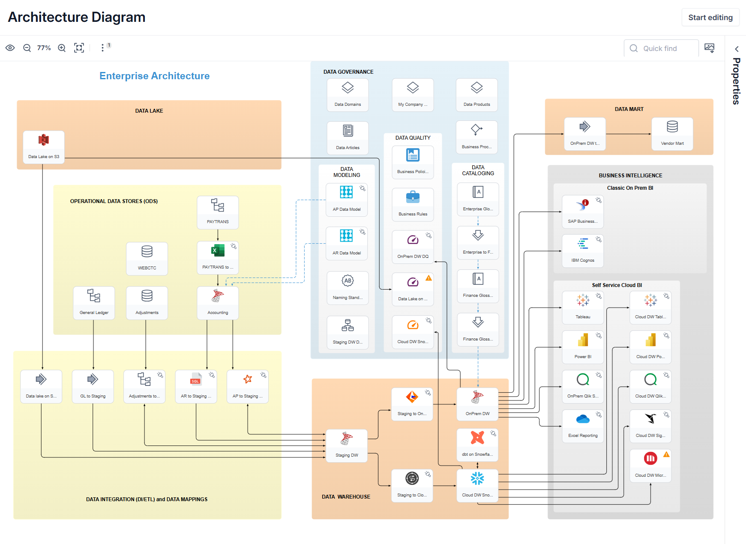Select the PAYTRANS to Excel node
The height and width of the screenshot is (544, 746).
coord(218,258)
